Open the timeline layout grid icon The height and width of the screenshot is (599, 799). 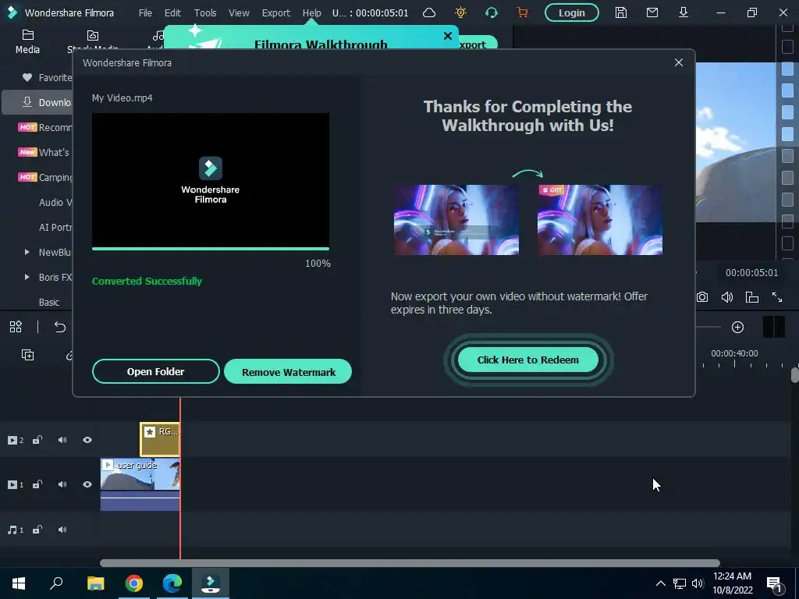tap(16, 327)
